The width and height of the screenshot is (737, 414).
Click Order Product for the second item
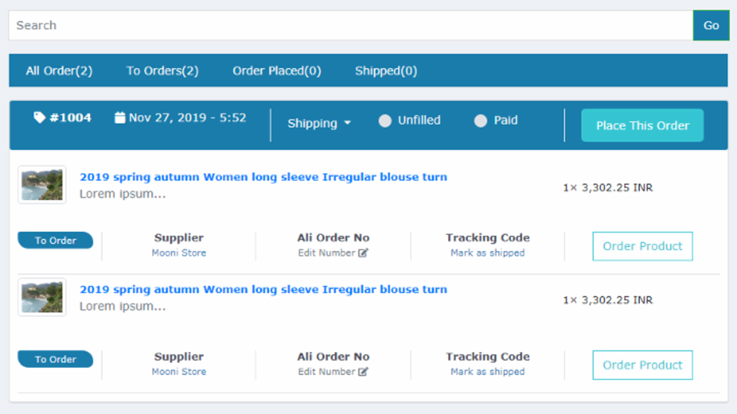(642, 365)
